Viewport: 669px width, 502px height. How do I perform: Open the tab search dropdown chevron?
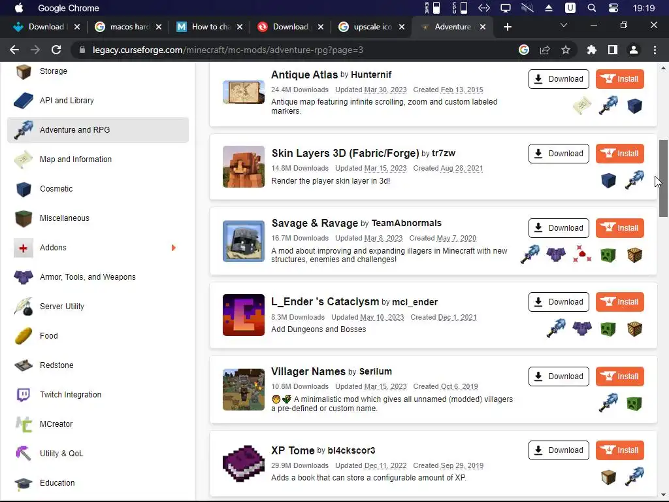[564, 25]
